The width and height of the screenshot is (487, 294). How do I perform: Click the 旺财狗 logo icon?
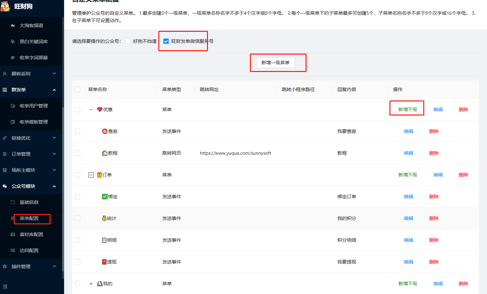[x=5, y=6]
